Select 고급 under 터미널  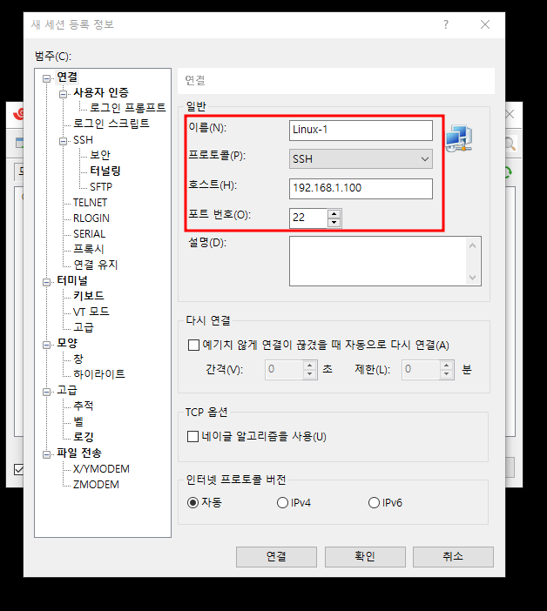tap(84, 327)
